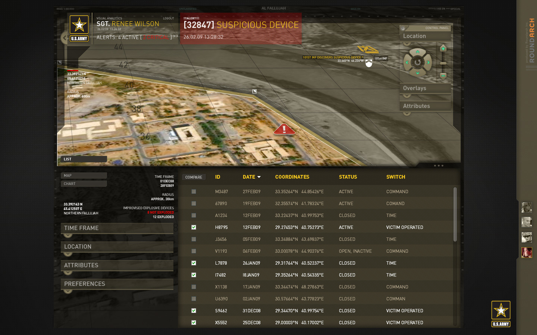Screen dimensions: 537x335
Task: Check the box for row 67890
Action: [x=194, y=203]
